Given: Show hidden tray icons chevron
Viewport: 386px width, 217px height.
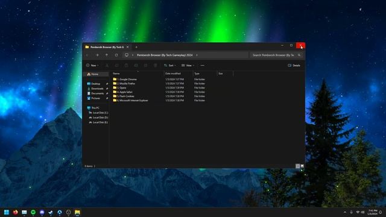Looking at the screenshot, I should (x=345, y=212).
